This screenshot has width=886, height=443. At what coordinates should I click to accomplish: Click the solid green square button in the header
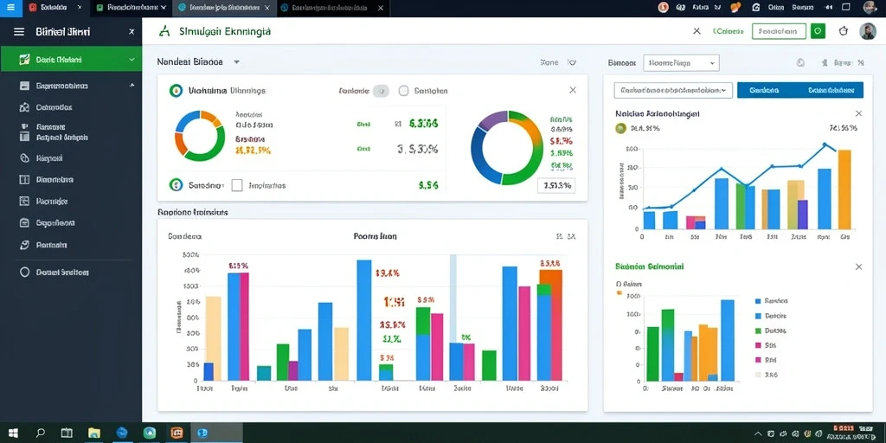click(818, 31)
